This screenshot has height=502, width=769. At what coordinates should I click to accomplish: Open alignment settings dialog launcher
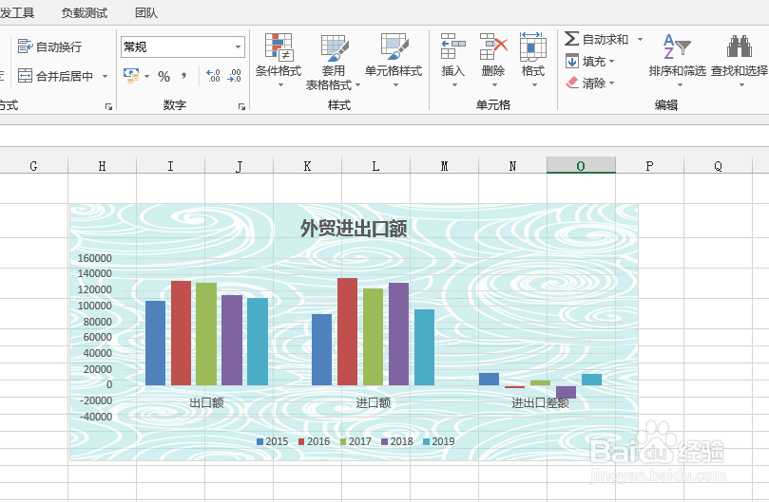click(109, 106)
